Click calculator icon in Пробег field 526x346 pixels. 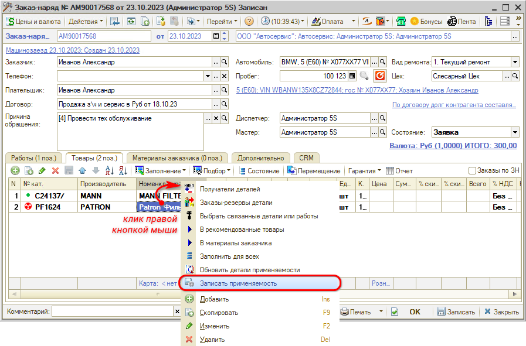tap(352, 76)
